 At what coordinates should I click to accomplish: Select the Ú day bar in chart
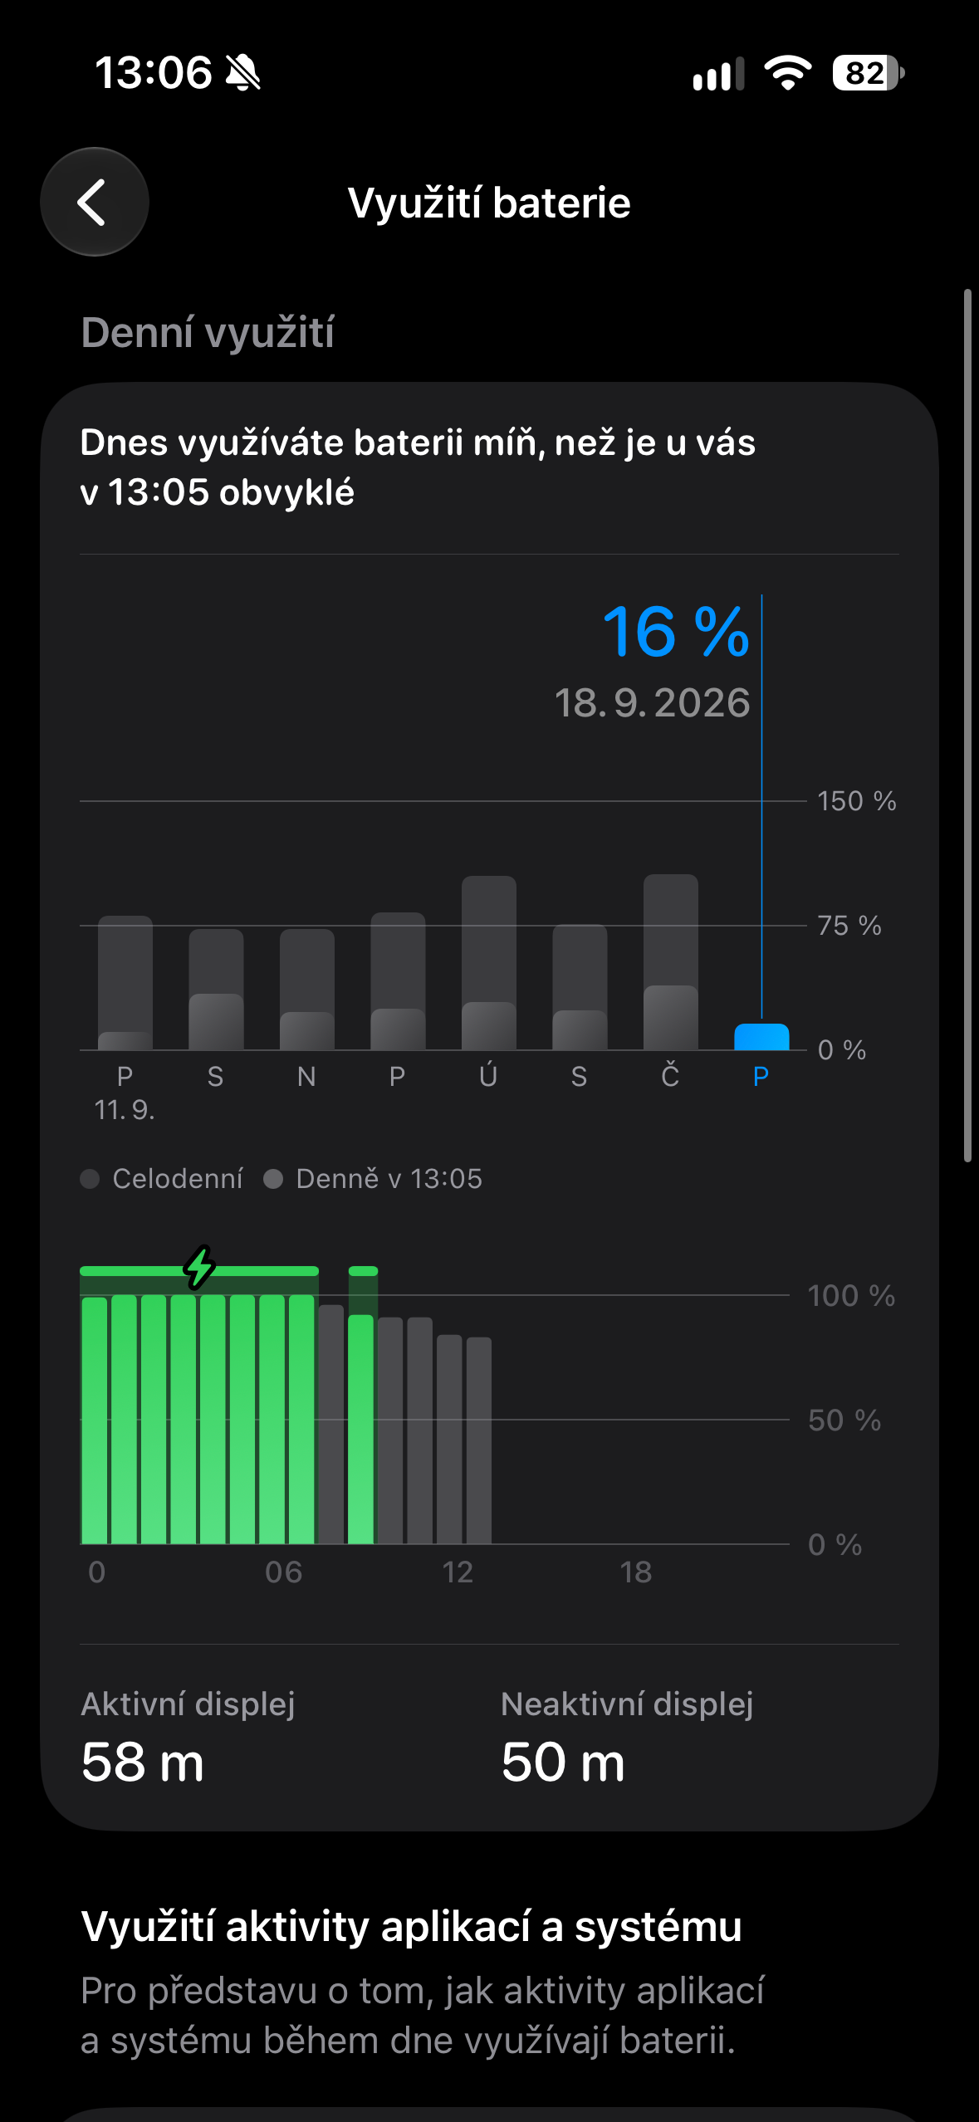(x=488, y=963)
